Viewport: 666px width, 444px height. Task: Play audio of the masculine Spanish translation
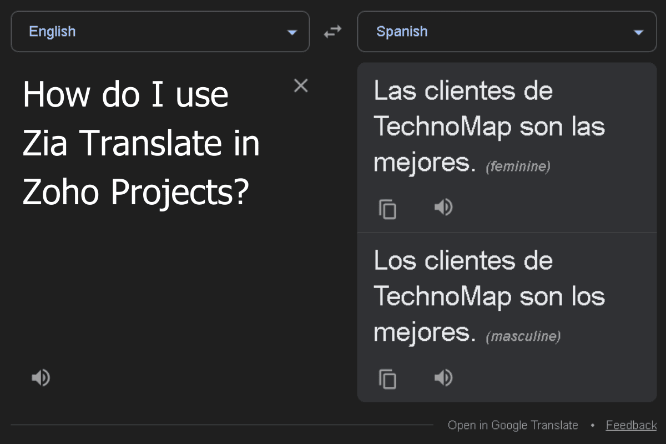pos(443,377)
